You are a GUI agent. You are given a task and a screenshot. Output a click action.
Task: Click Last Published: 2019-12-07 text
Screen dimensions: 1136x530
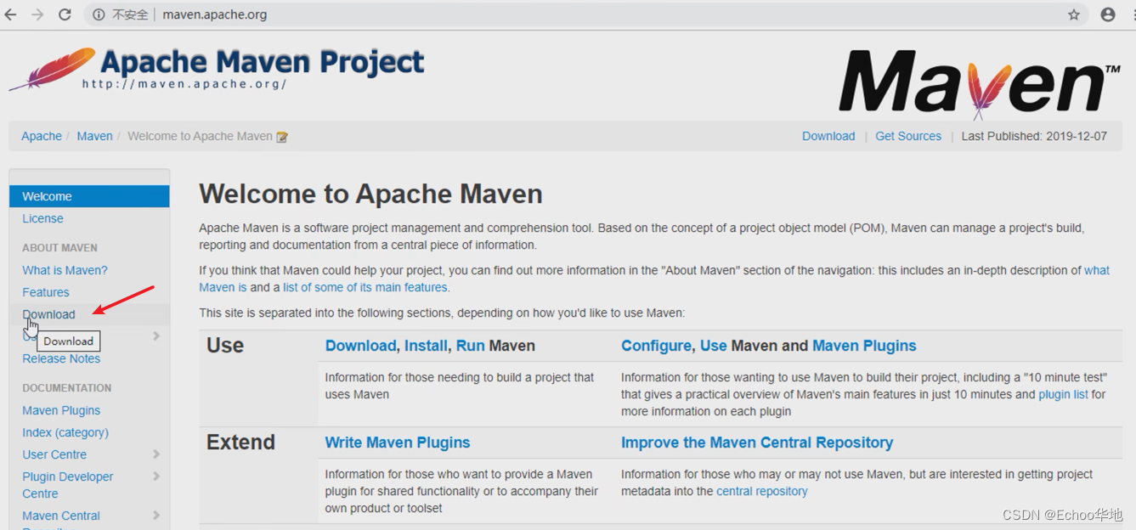[x=1034, y=136]
